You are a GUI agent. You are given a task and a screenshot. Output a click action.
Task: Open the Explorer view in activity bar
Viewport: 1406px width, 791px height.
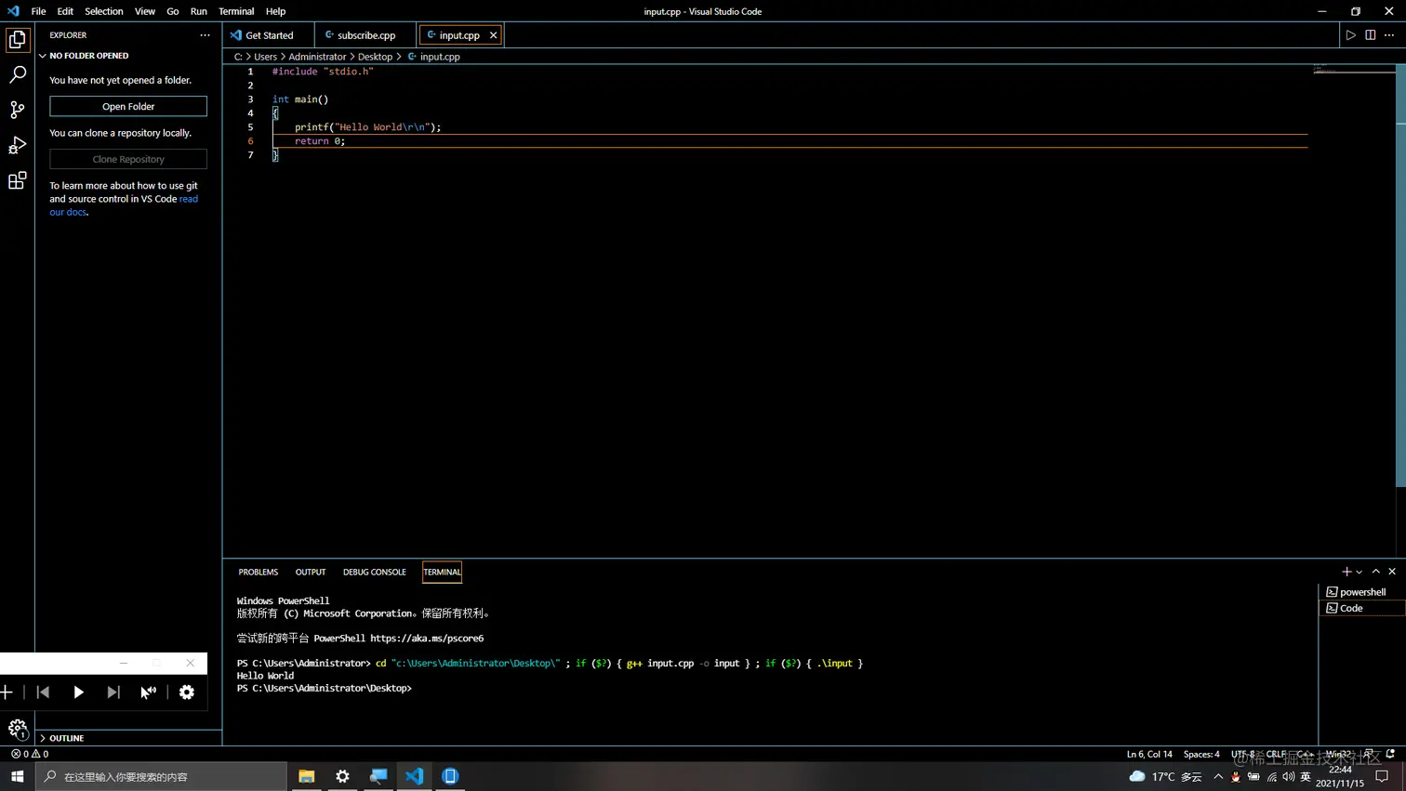pos(17,40)
